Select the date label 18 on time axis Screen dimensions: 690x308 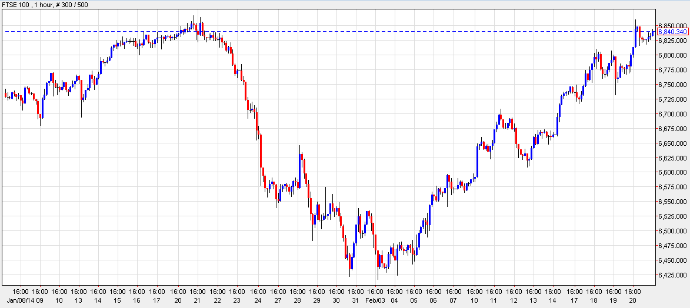coord(594,300)
